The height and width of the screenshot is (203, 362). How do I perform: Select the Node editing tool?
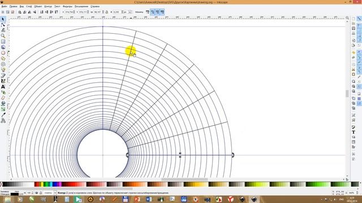point(3,25)
